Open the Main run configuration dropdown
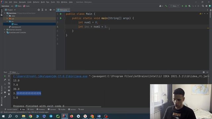This screenshot has width=212, height=119. [x=175, y=6]
